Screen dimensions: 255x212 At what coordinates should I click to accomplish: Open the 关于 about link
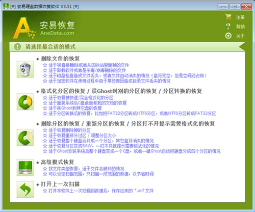coord(240,36)
